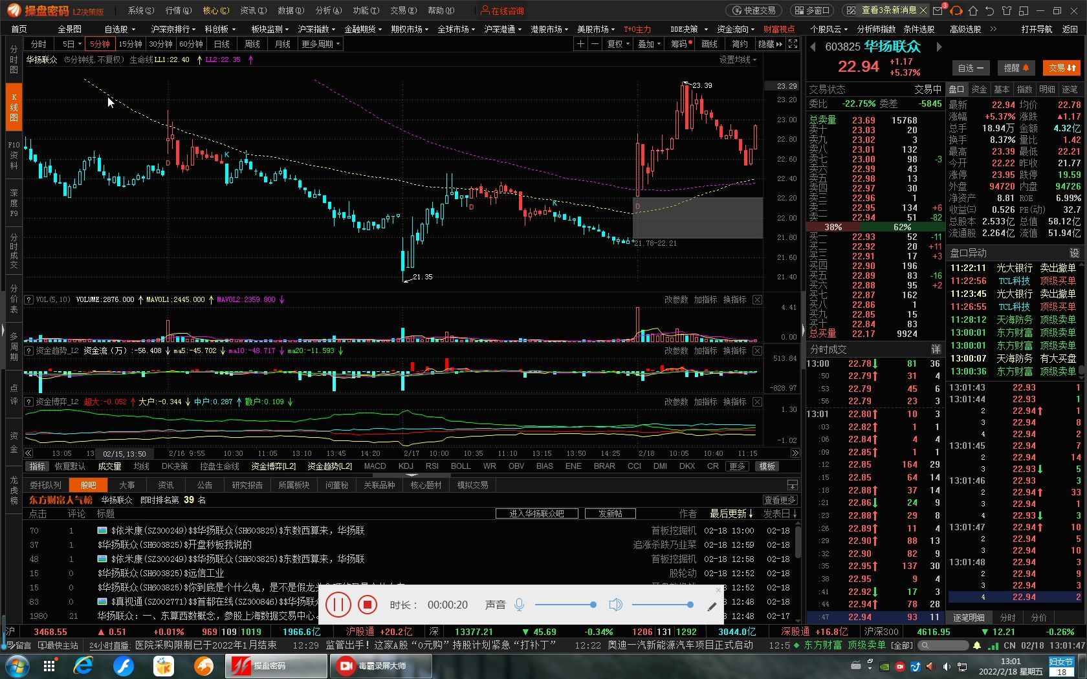
Task: Click 查看更多 link in forum panel
Action: click(x=780, y=500)
